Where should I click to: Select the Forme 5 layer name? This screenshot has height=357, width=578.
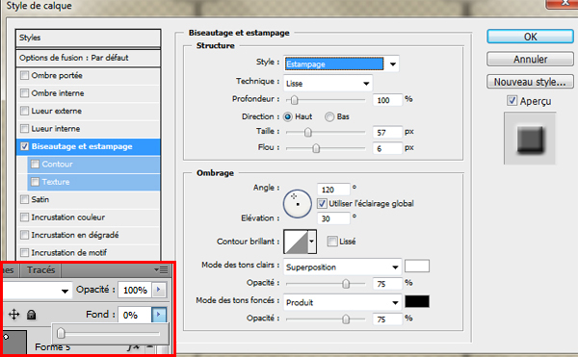pos(52,347)
